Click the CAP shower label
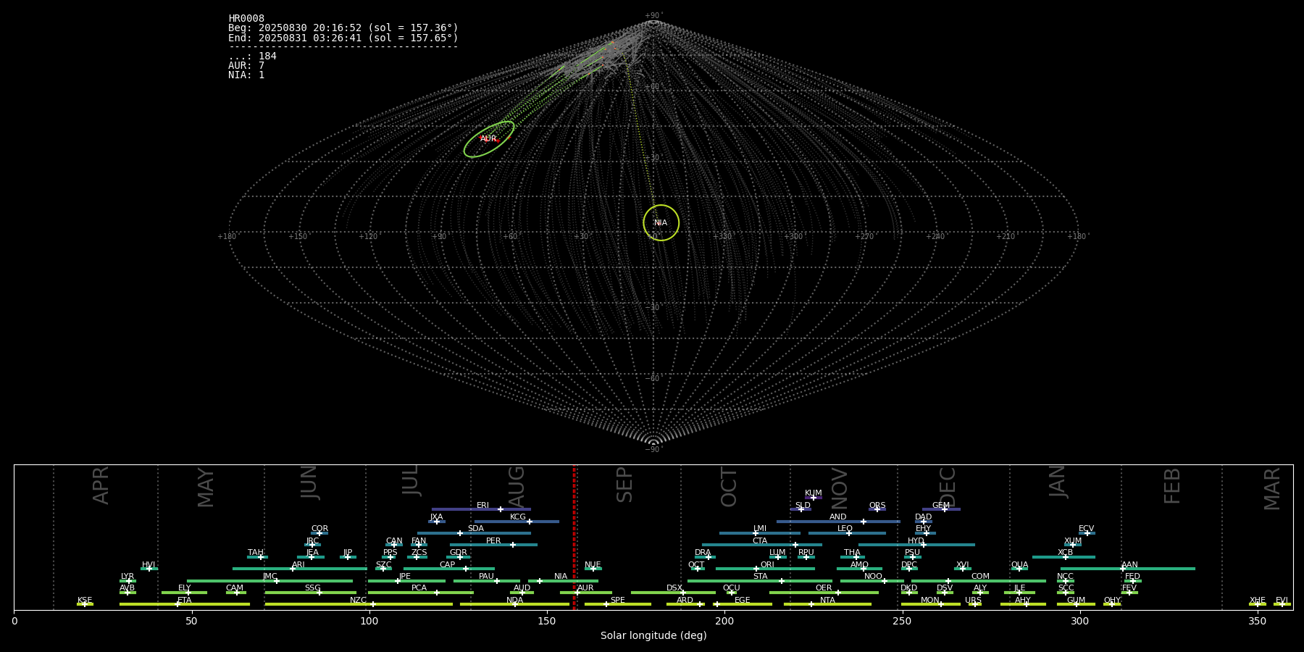 (448, 565)
